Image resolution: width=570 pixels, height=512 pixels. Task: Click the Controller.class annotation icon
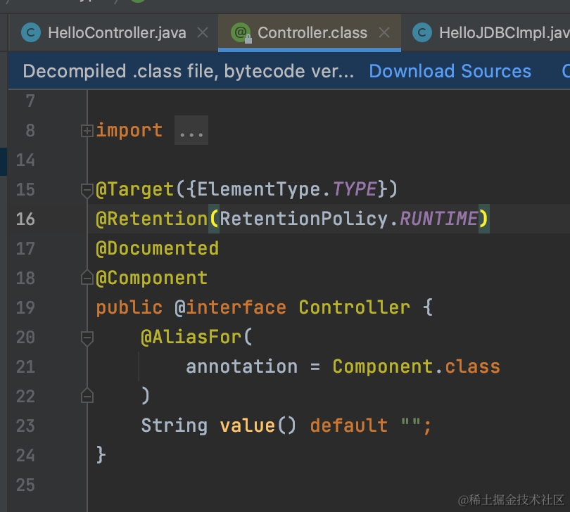(x=241, y=33)
